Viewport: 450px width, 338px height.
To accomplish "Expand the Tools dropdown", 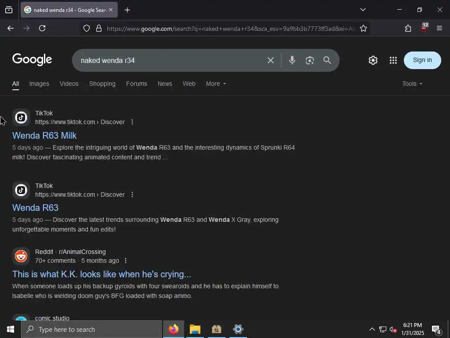I will tap(412, 84).
